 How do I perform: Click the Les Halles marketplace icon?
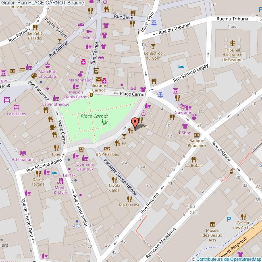17,107
